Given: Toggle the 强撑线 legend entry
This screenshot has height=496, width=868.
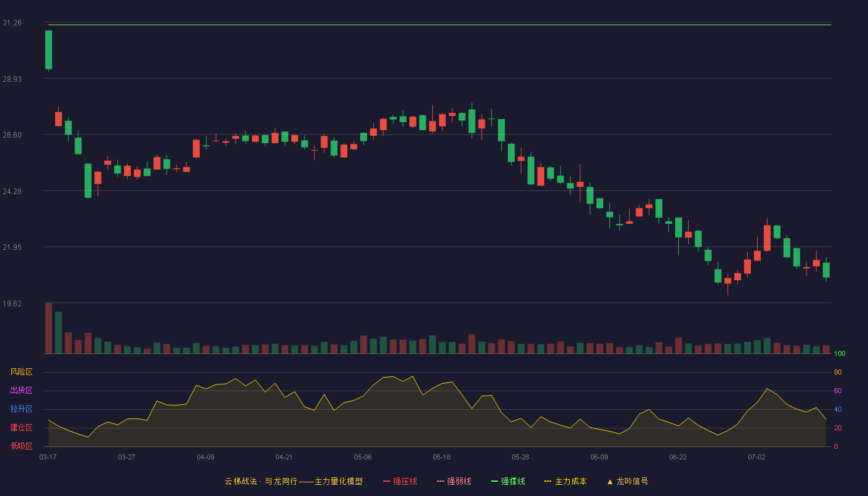Looking at the screenshot, I should click(x=508, y=481).
